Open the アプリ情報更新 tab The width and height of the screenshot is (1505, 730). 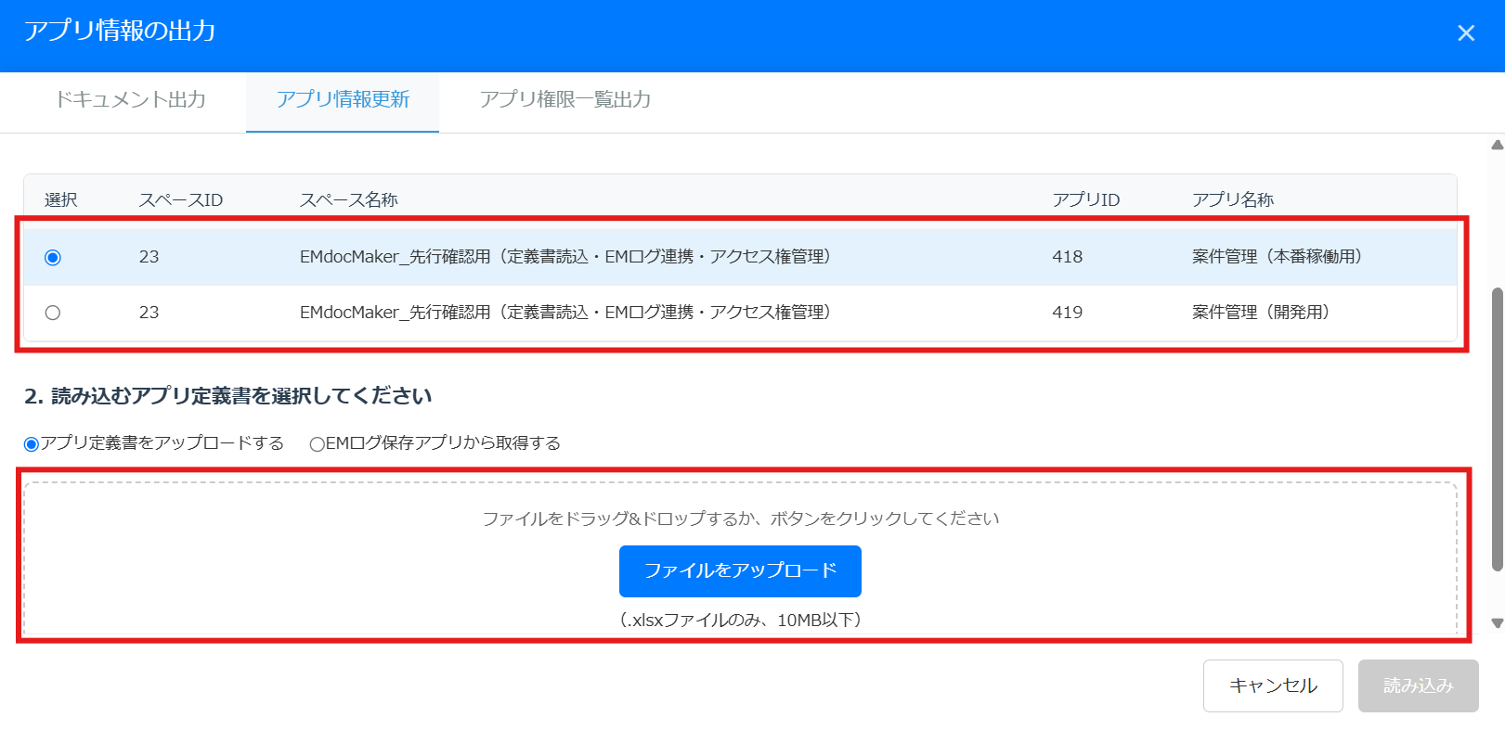pos(343,100)
